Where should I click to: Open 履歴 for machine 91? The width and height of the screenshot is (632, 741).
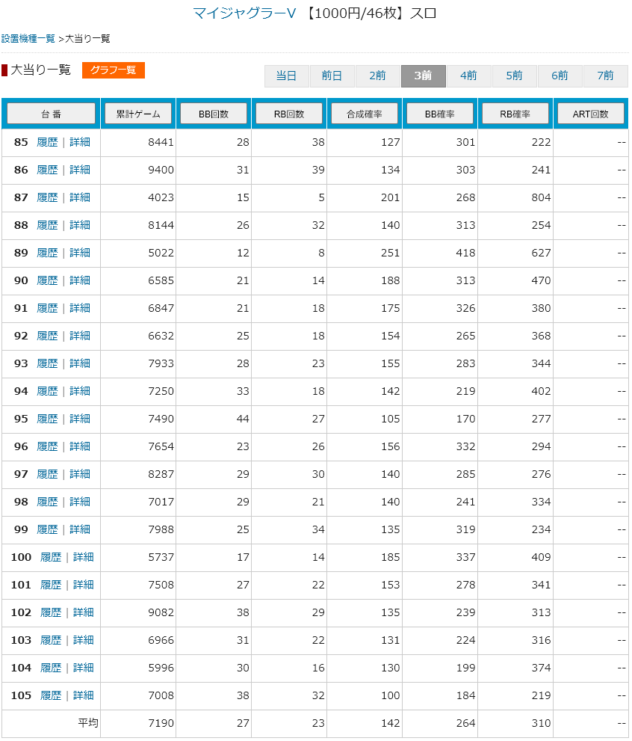(x=47, y=308)
